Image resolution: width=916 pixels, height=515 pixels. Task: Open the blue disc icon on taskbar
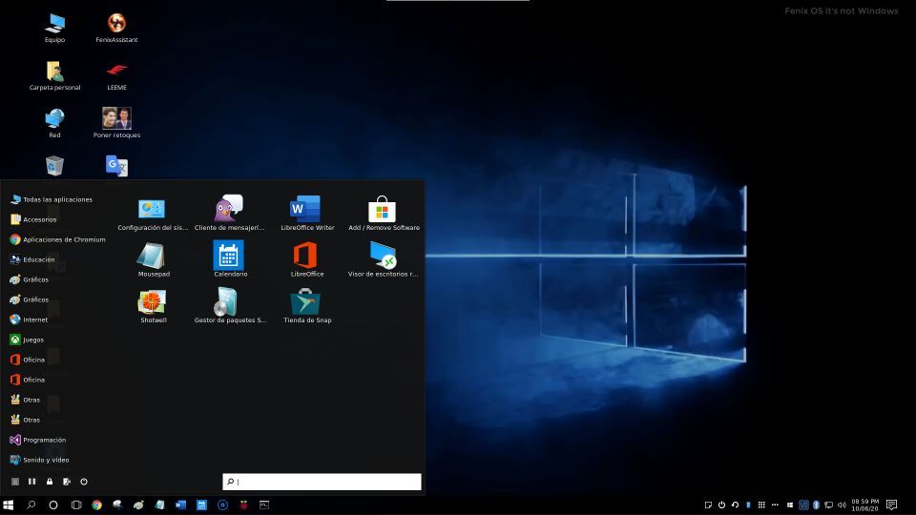click(222, 505)
